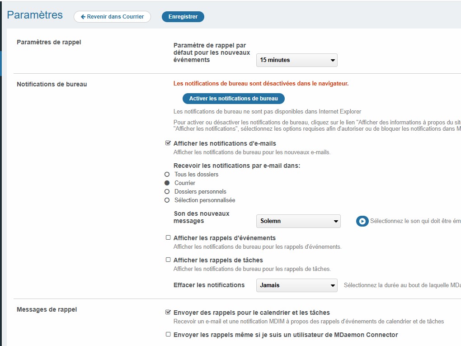Choose Dossiers personnels radio option

coord(167,192)
